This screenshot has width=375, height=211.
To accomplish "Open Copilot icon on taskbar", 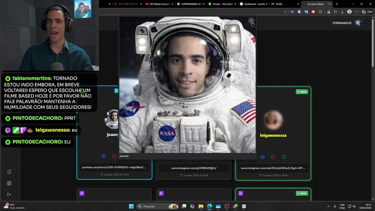I will tap(192, 206).
